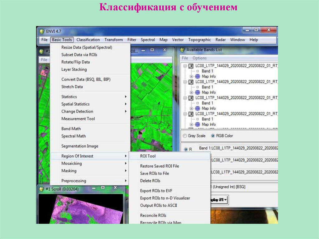Open the Map menu
The height and width of the screenshot is (239, 319).
(x=163, y=40)
